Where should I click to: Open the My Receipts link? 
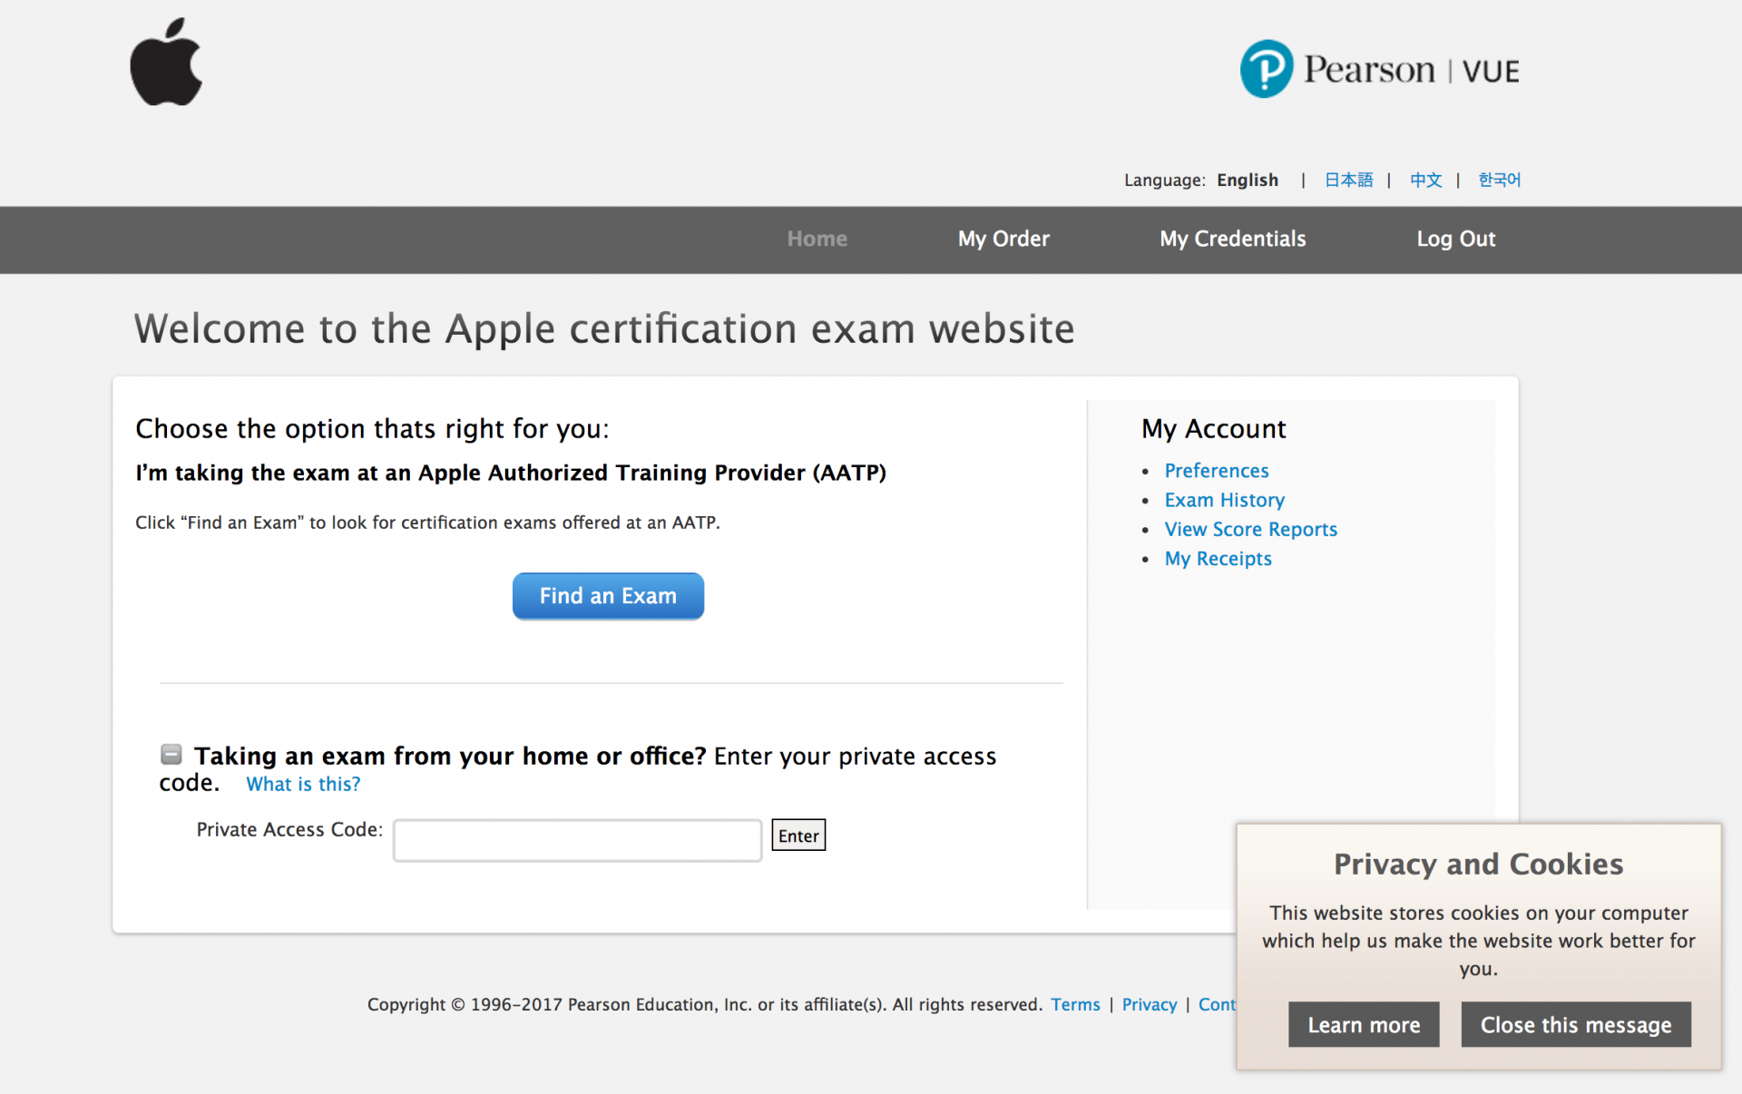(1218, 559)
